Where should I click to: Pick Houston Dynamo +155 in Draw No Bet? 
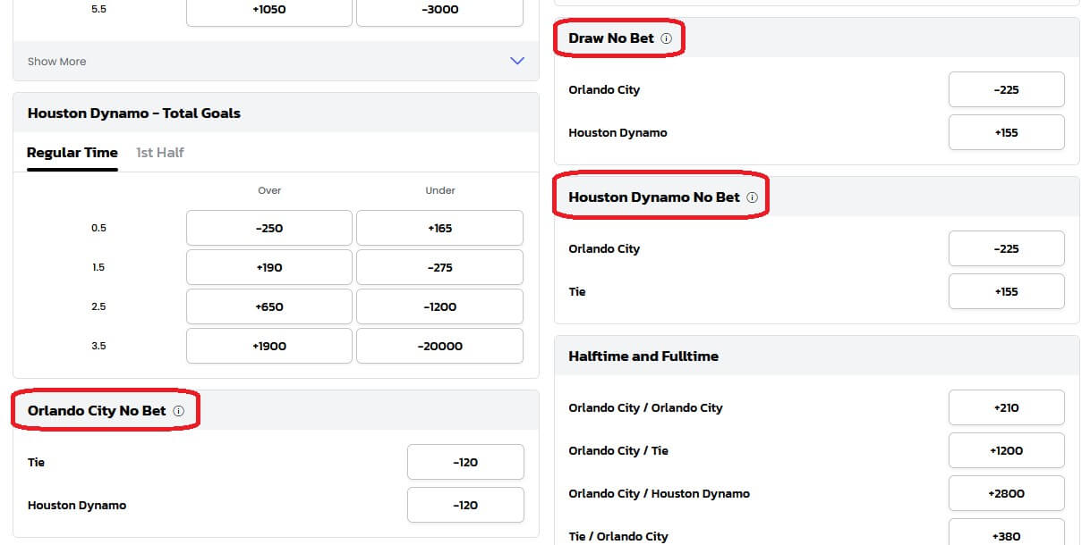point(1007,132)
